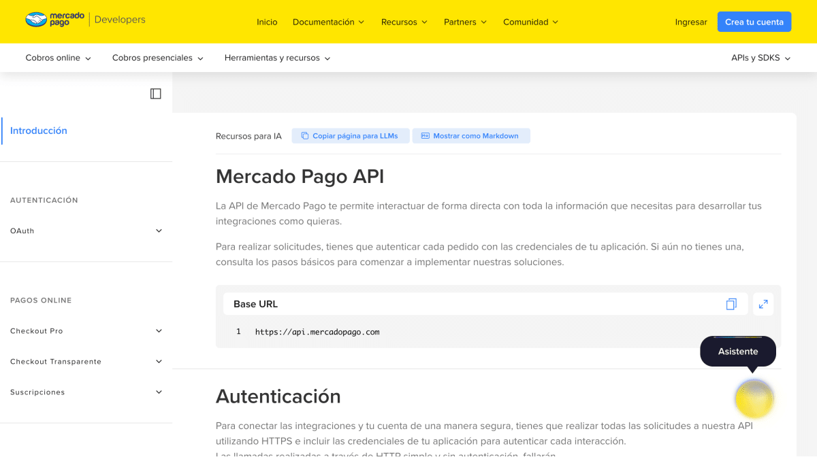The width and height of the screenshot is (817, 459).
Task: Open the Recursos dropdown menu
Action: (404, 22)
